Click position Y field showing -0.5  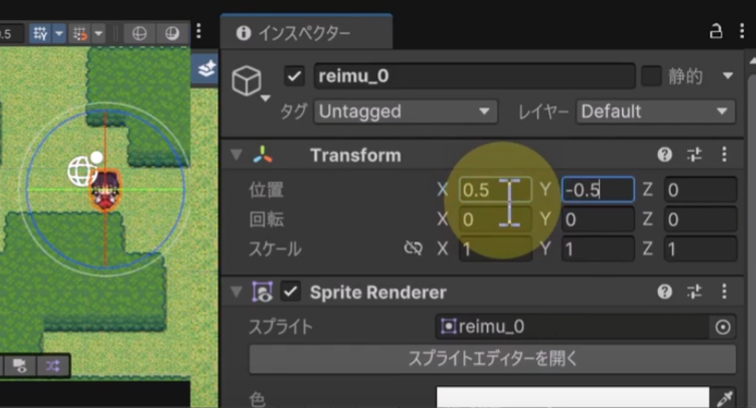tap(598, 190)
